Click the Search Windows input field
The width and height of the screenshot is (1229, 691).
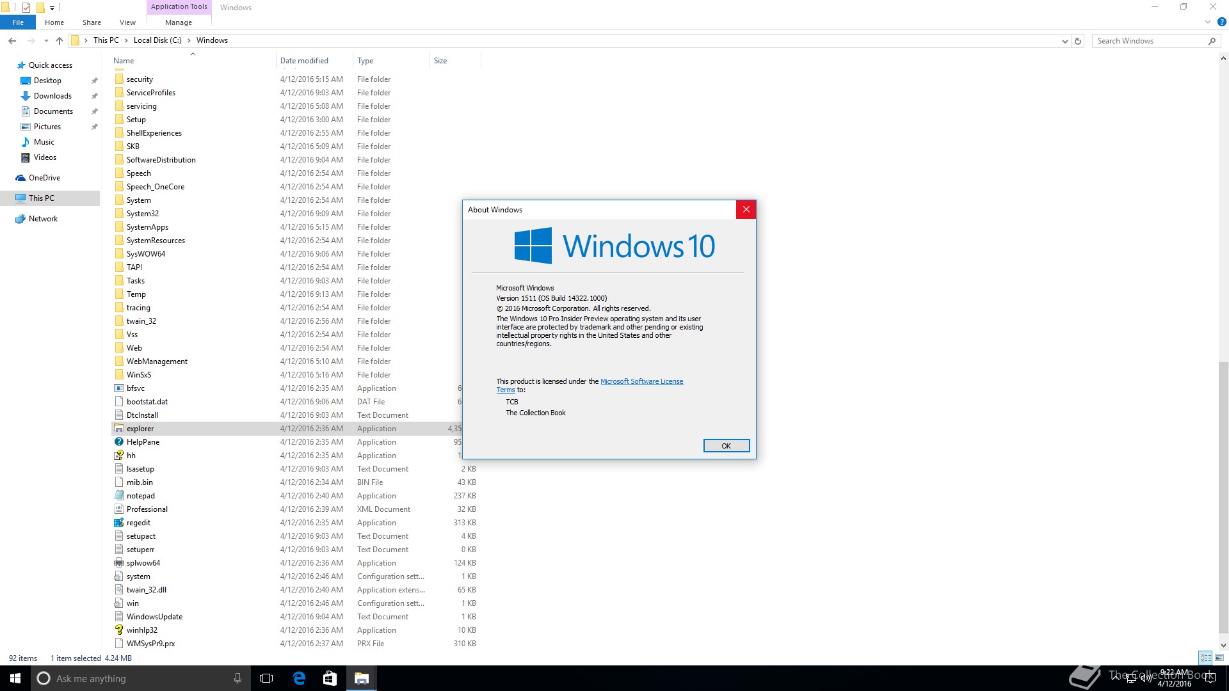1150,41
